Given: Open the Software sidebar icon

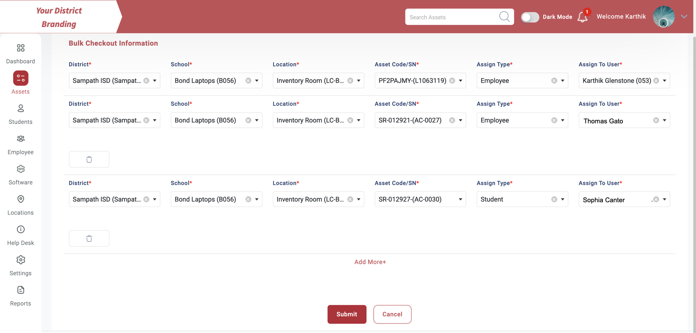Looking at the screenshot, I should pyautogui.click(x=20, y=169).
